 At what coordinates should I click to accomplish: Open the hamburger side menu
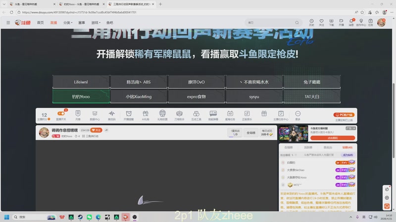tap(8, 23)
